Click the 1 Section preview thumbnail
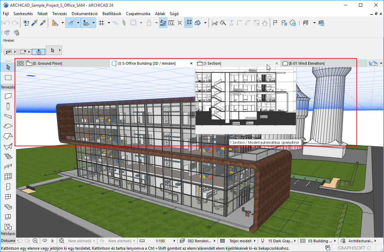This screenshot has width=384, height=252. (245, 101)
